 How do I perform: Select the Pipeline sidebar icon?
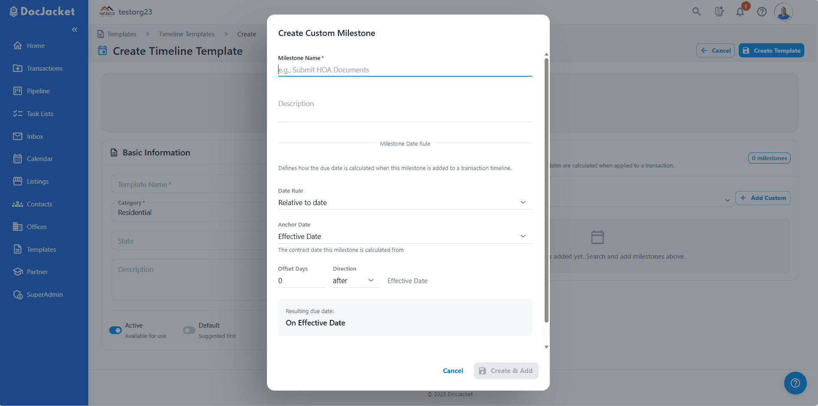[18, 91]
